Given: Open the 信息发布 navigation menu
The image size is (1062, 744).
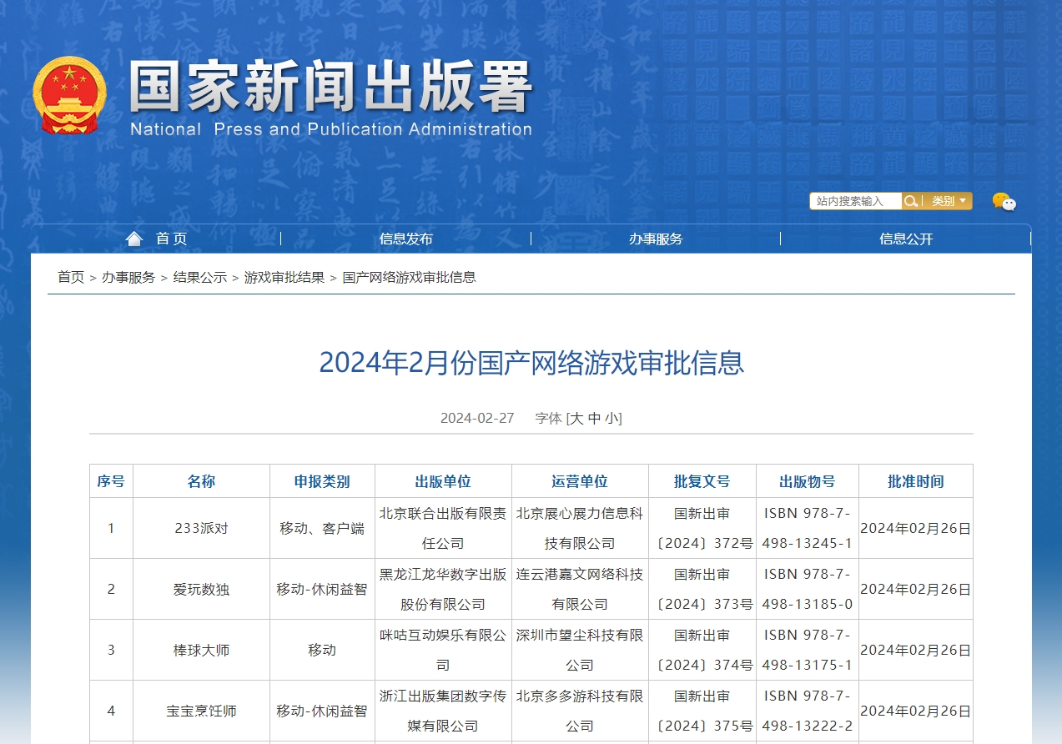Looking at the screenshot, I should click(x=406, y=239).
